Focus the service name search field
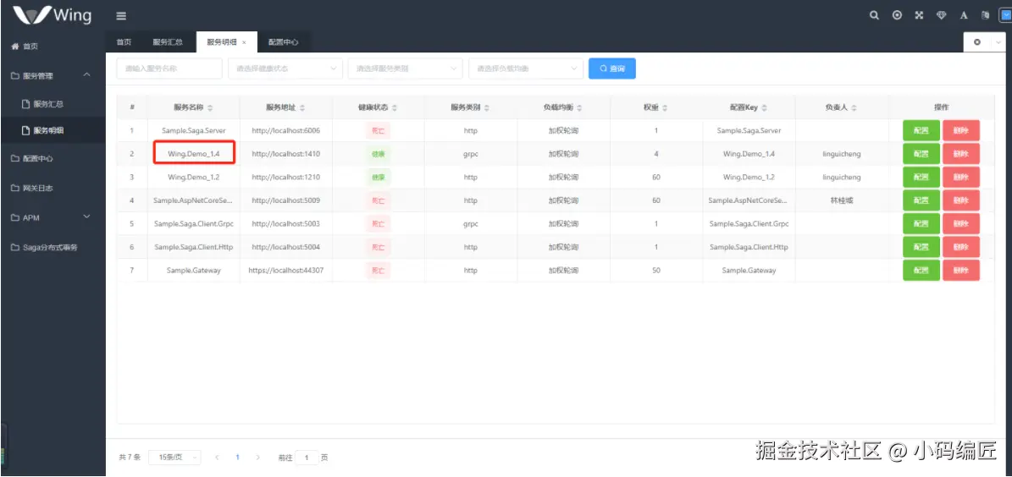Viewport: 1012px width, 477px height. (x=169, y=69)
